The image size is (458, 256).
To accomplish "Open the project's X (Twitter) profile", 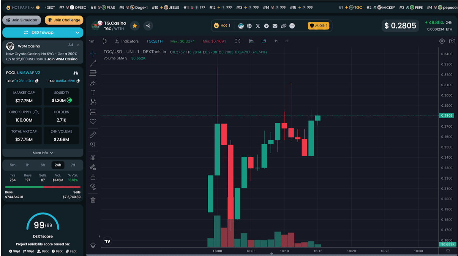I will coord(258,26).
